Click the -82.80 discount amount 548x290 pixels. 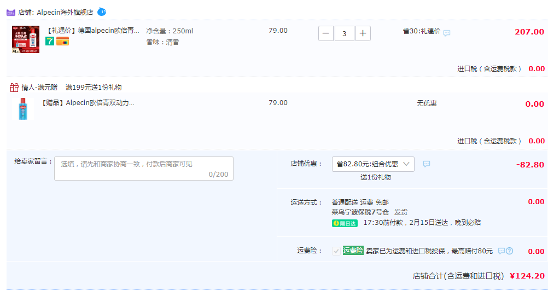point(530,165)
